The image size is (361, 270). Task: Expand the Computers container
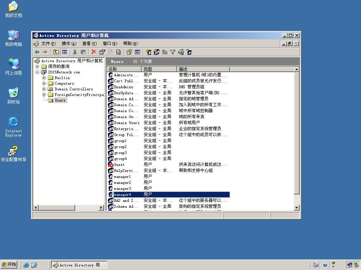tap(44, 83)
